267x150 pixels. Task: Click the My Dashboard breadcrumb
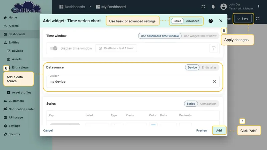pos(111,7)
